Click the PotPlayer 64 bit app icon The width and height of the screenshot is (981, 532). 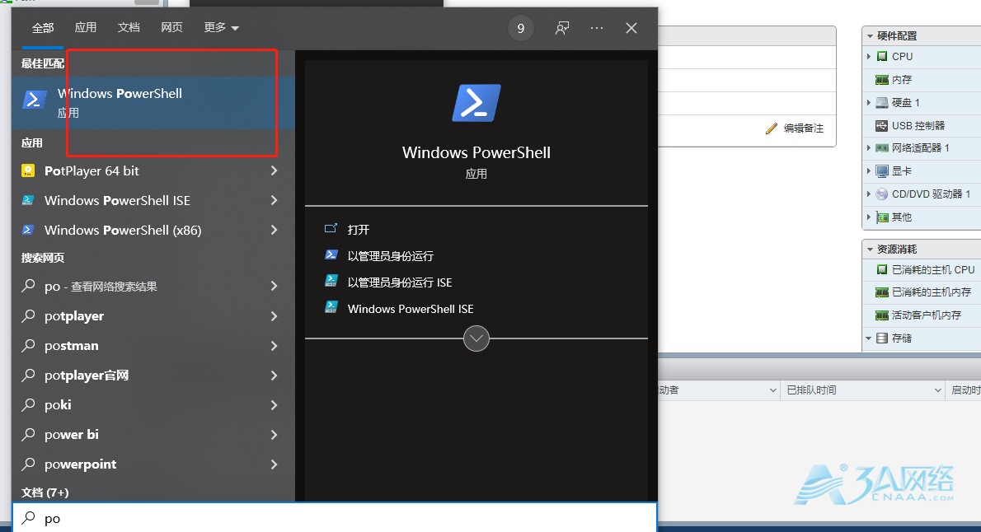[27, 170]
